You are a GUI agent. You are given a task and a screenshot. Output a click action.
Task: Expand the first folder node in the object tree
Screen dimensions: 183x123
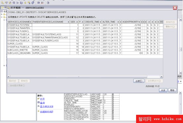2,14
